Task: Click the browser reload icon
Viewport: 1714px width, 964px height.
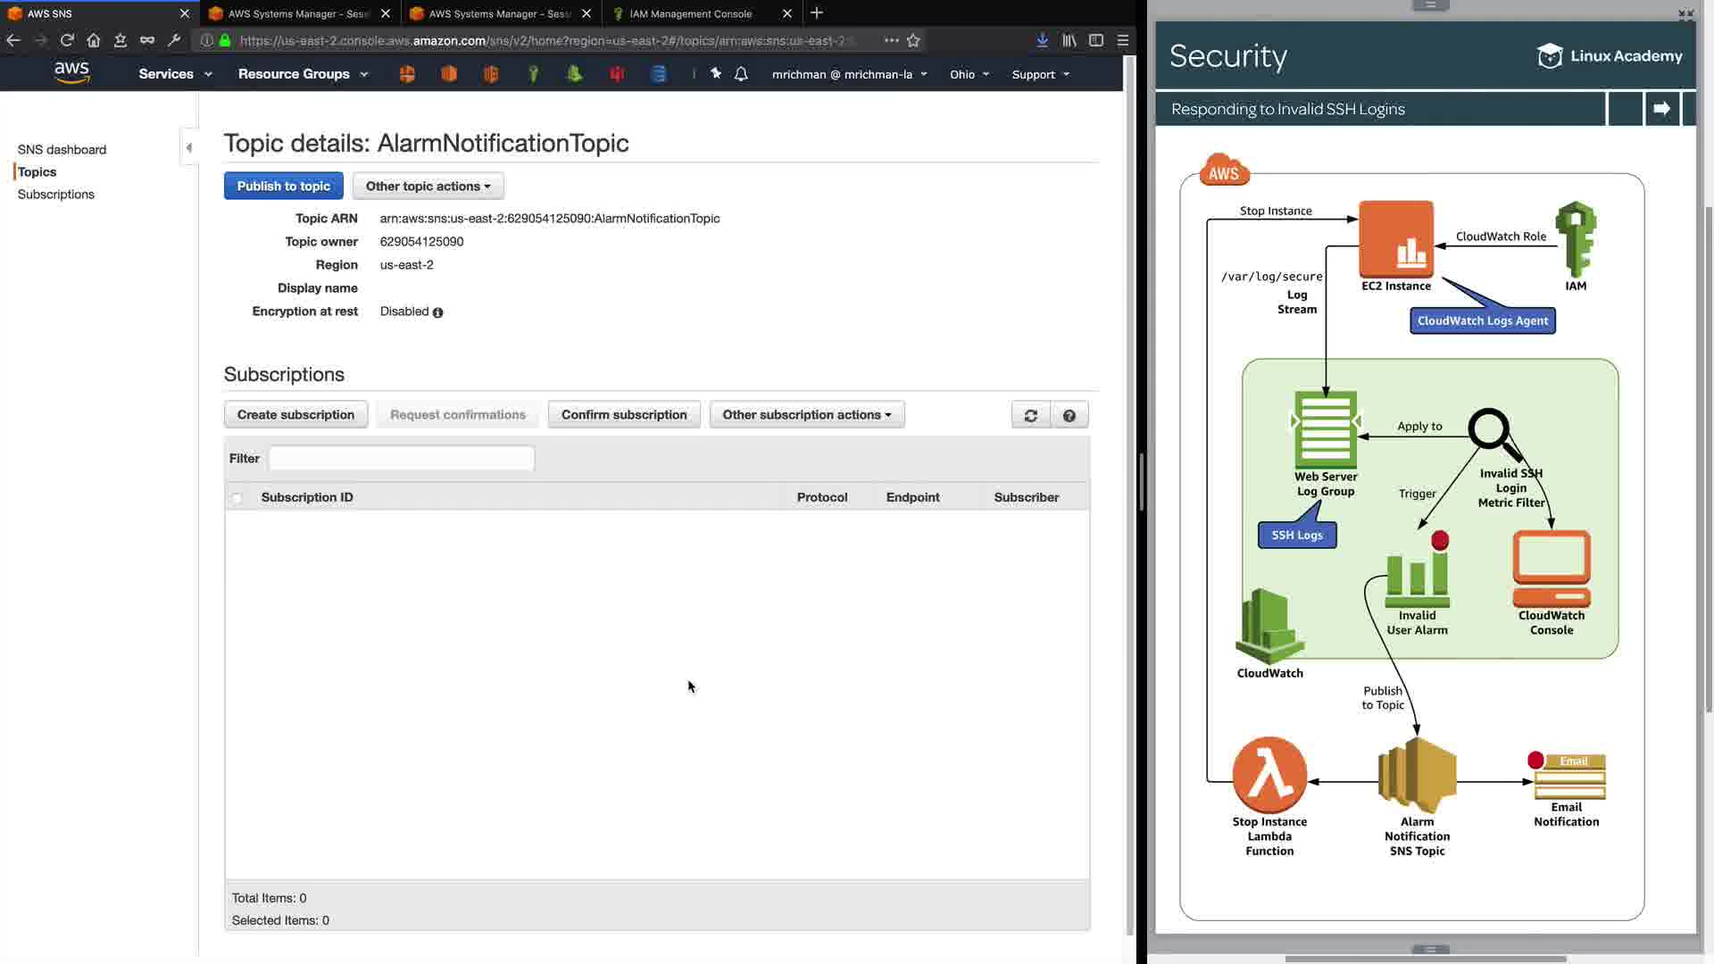Action: (67, 40)
